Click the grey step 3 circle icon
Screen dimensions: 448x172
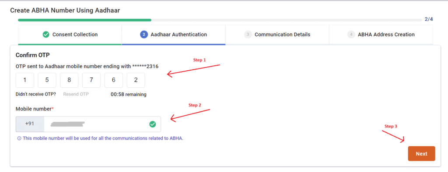(248, 34)
